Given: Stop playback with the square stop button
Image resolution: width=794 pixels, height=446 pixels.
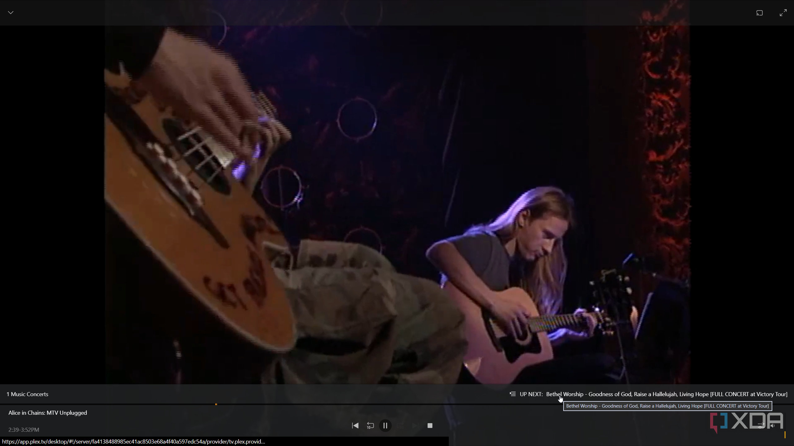Looking at the screenshot, I should coord(430,426).
